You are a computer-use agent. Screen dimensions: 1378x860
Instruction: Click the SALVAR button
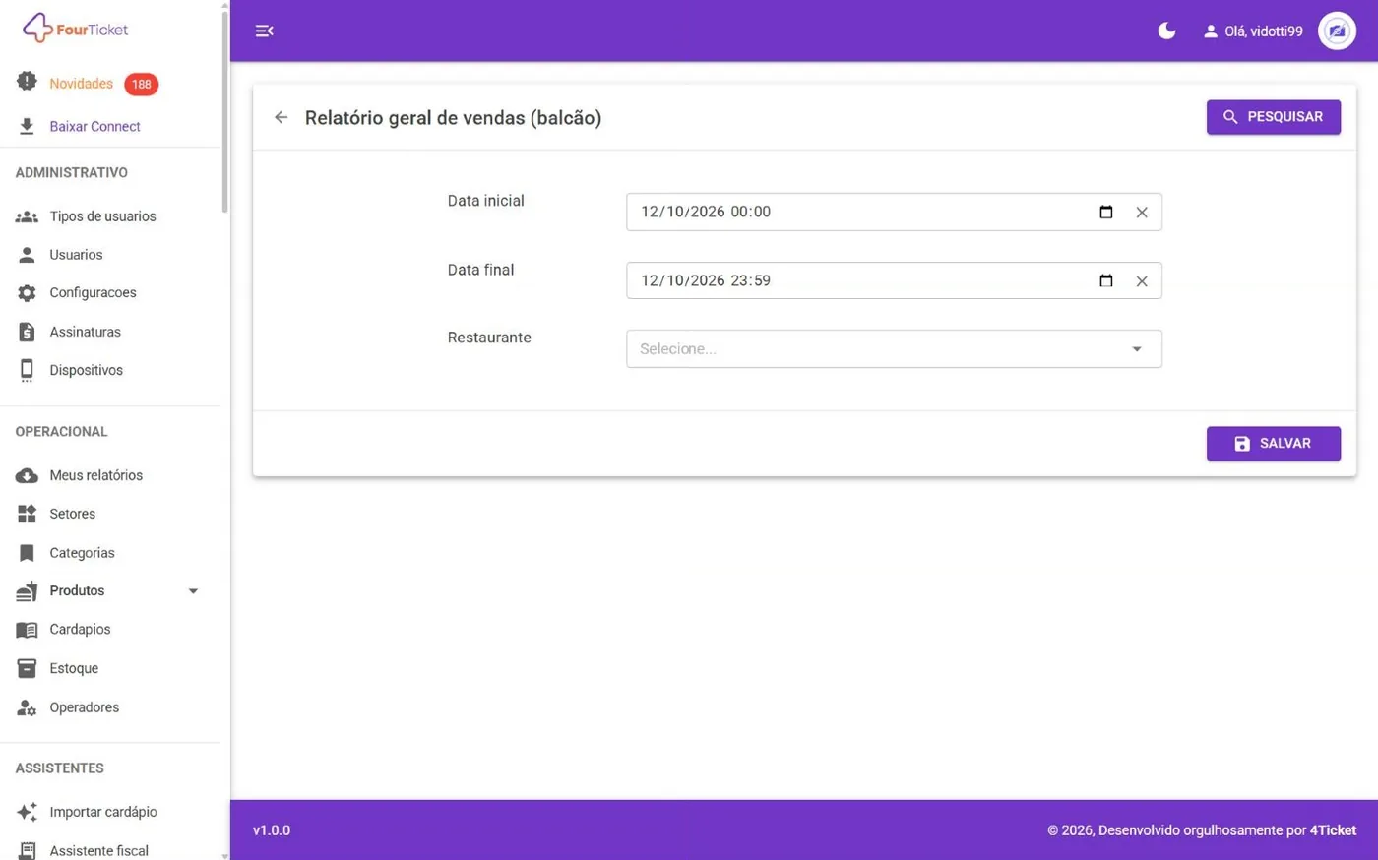[1274, 444]
